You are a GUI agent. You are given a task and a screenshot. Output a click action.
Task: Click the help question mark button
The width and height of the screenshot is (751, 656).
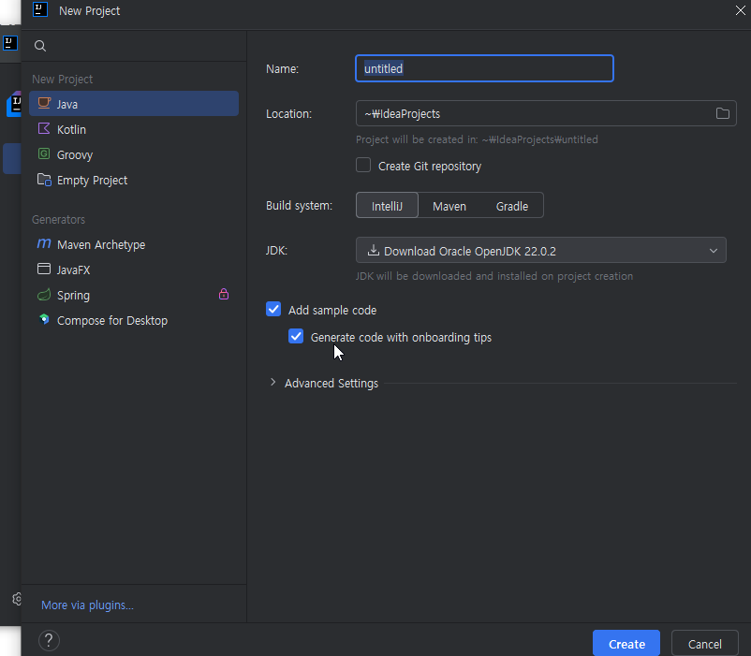click(x=49, y=641)
